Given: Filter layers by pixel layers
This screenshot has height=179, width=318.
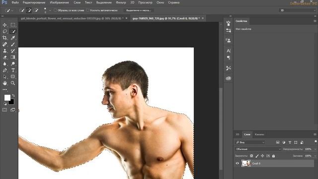Looking at the screenshot, I should coord(278,142).
